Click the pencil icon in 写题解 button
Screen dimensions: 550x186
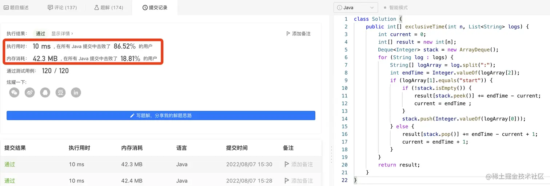tap(132, 115)
